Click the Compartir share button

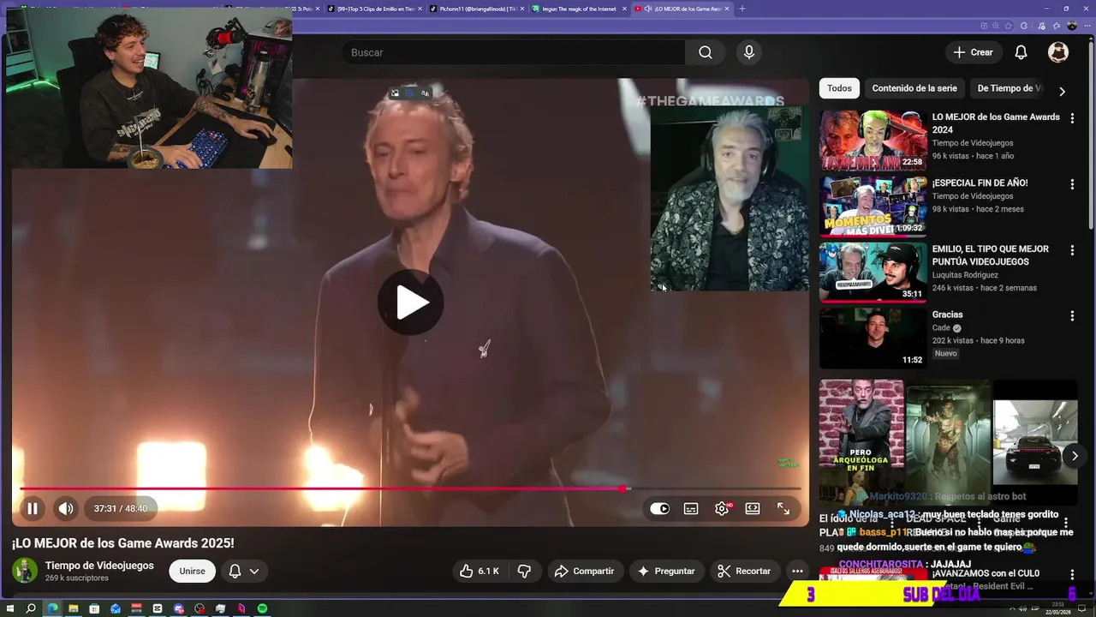[x=584, y=571]
